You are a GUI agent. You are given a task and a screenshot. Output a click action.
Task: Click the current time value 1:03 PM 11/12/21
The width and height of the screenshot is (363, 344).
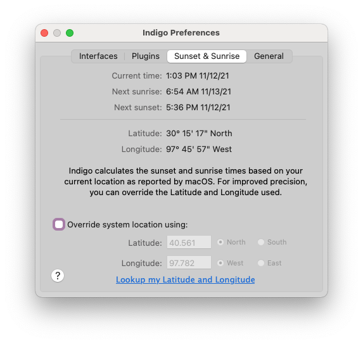coord(198,76)
